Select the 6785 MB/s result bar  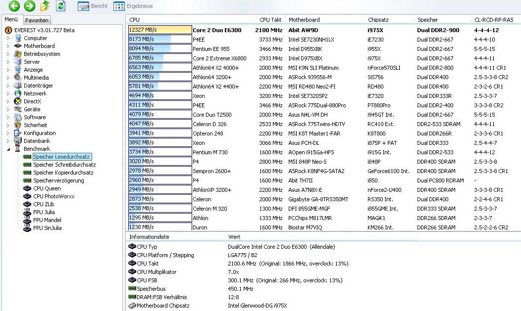click(160, 58)
